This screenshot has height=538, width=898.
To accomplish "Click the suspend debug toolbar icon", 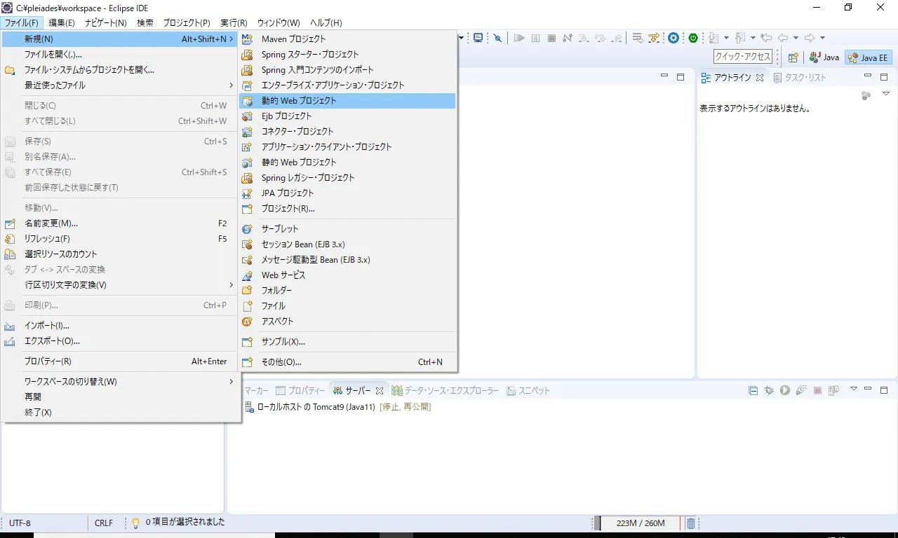I will coord(535,38).
